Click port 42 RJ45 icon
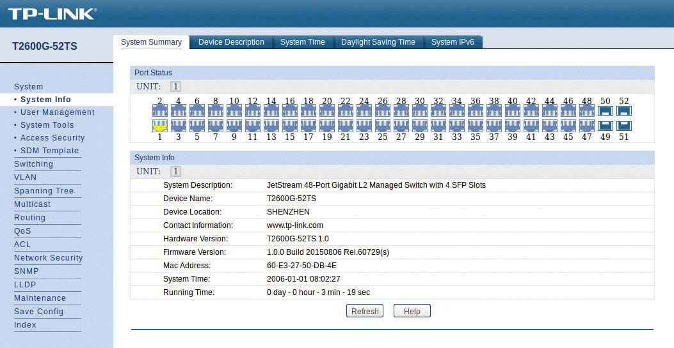The height and width of the screenshot is (348, 674). pos(531,111)
